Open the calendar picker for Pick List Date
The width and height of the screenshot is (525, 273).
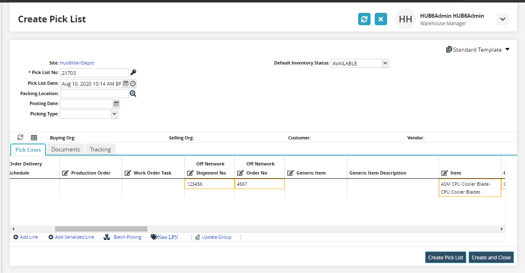[126, 84]
